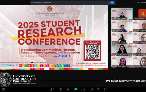Click the Facebook icon on the slide

[32, 62]
